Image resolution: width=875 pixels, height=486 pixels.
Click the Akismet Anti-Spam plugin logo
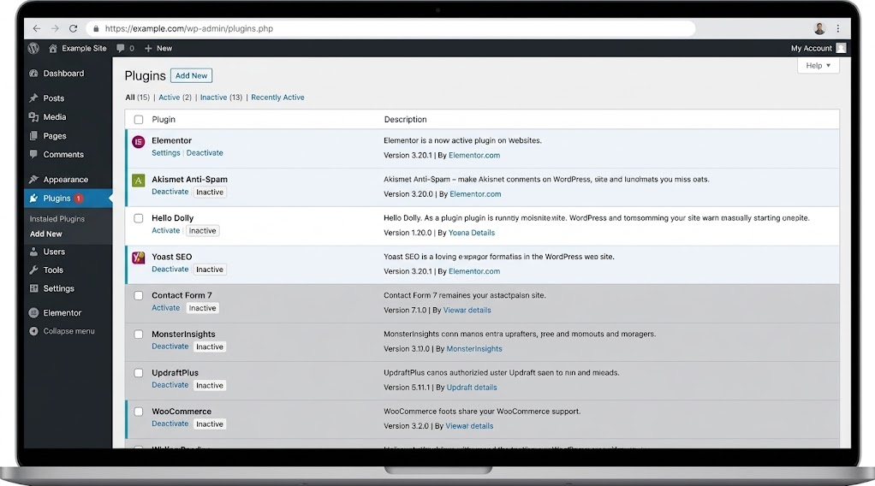(139, 181)
